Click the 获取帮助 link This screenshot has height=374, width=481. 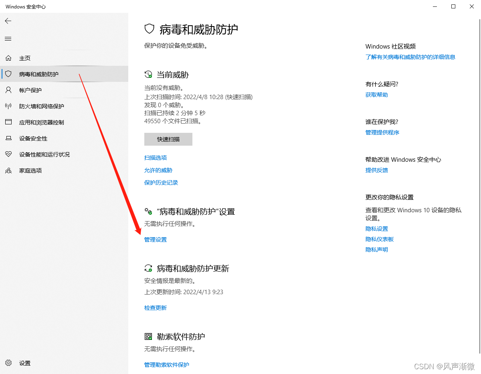coord(377,95)
